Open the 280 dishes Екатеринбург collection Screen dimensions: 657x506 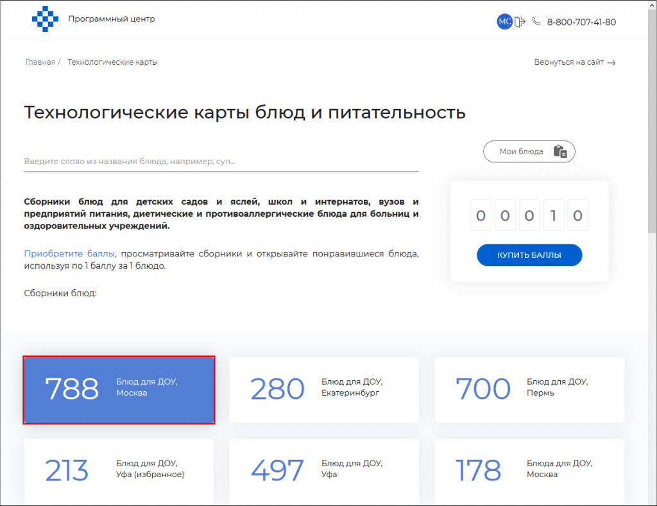324,390
